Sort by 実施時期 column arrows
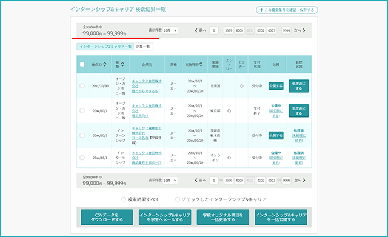The height and width of the screenshot is (237, 388). point(201,64)
